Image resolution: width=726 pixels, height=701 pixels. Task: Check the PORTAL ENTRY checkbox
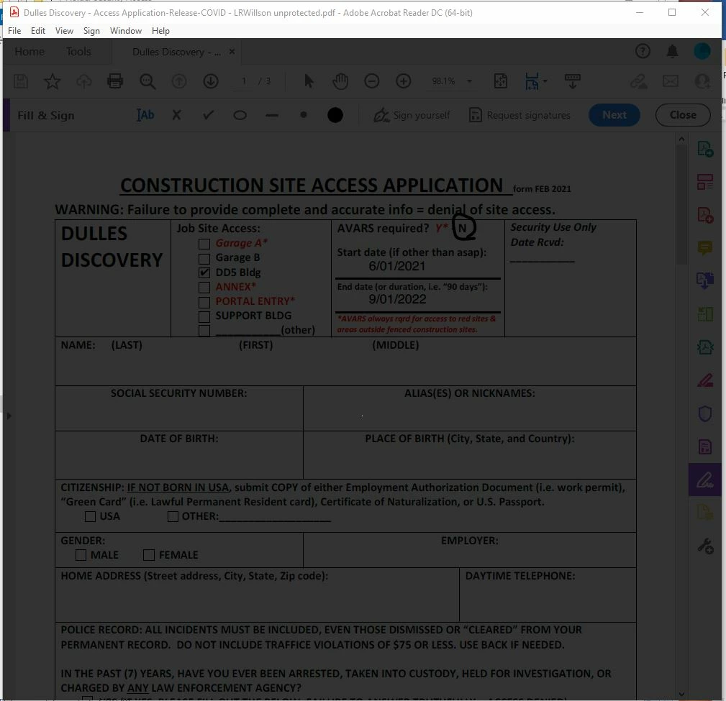pyautogui.click(x=204, y=302)
